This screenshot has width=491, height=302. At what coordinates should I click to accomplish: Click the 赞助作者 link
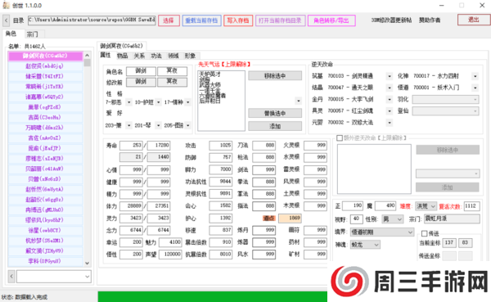coord(430,20)
